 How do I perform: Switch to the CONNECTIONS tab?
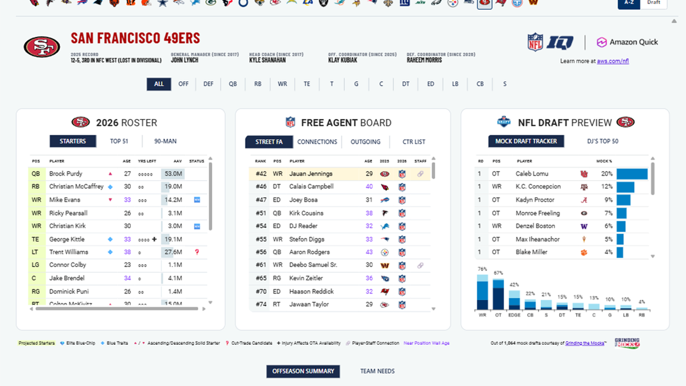pos(317,141)
